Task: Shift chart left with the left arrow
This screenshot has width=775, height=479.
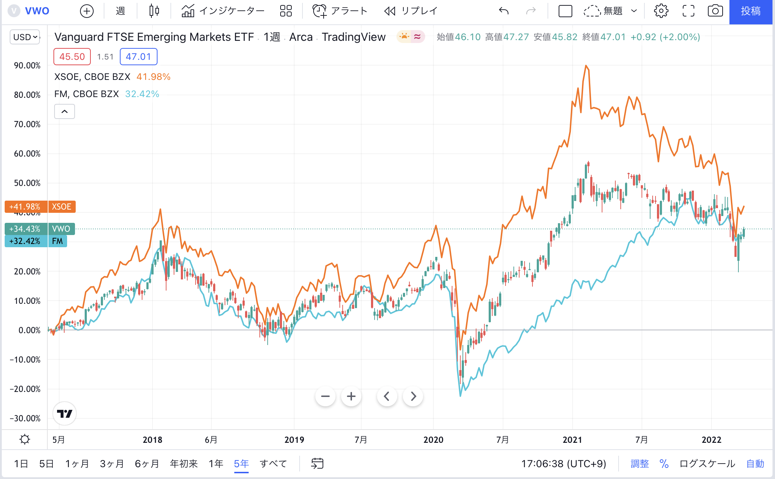Action: point(387,396)
